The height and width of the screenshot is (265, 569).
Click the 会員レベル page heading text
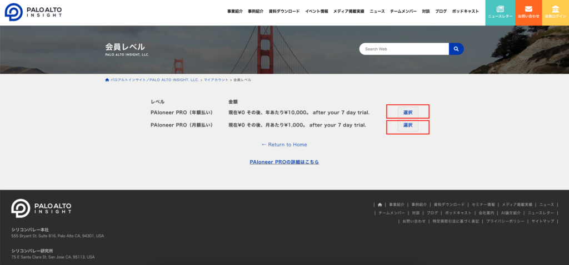(125, 47)
